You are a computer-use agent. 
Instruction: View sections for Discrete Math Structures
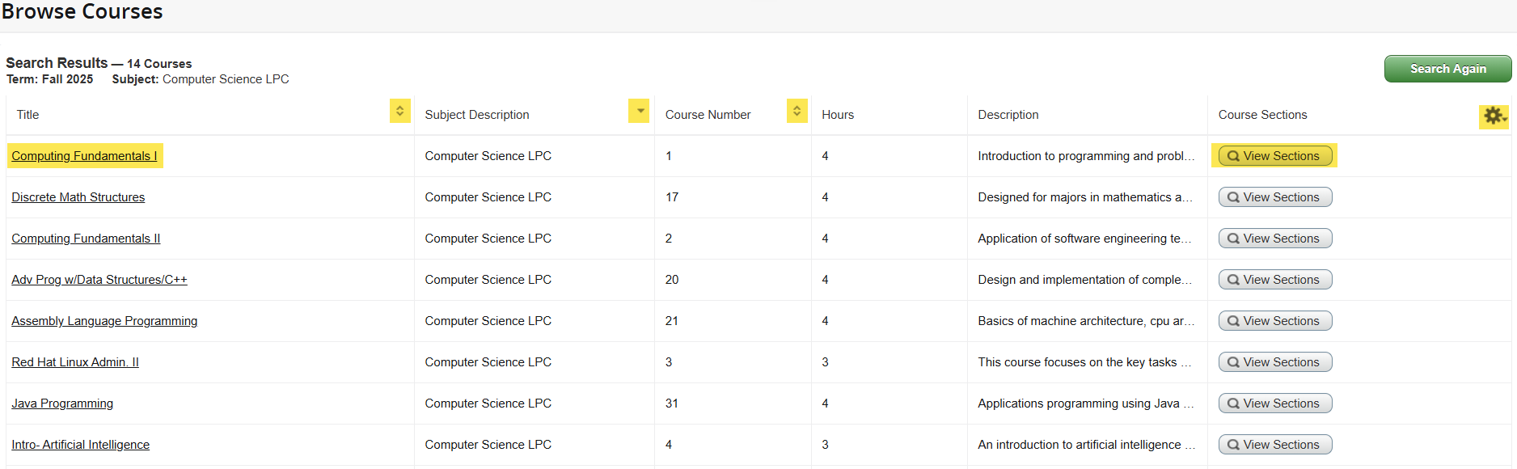(1274, 197)
